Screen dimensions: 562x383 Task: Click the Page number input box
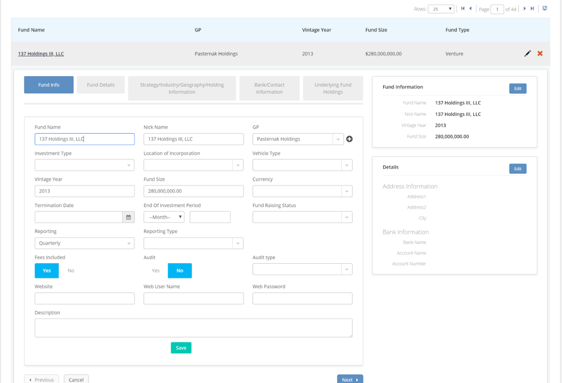[x=497, y=9]
